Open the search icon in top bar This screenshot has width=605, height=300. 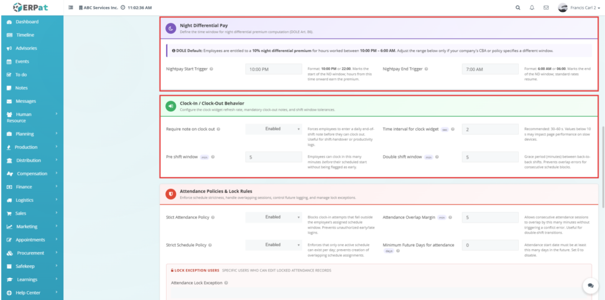click(x=518, y=8)
